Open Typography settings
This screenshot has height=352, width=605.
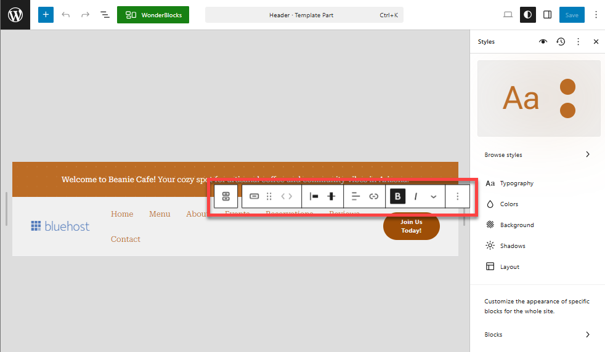[x=516, y=183]
